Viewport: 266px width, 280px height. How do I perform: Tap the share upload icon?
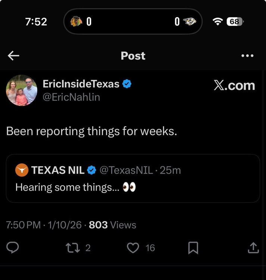pyautogui.click(x=253, y=248)
